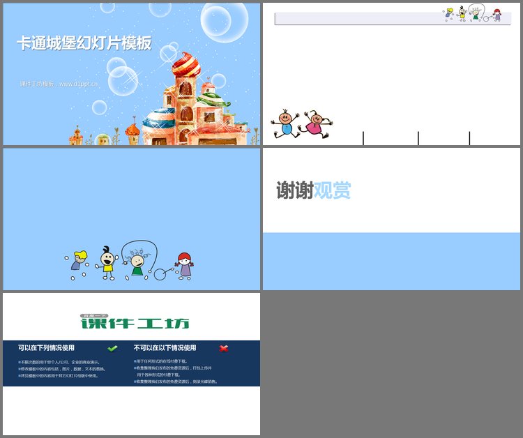The height and width of the screenshot is (438, 523).
Task: Click the jump-rope kid cartoon on the blue slide
Action: click(139, 262)
